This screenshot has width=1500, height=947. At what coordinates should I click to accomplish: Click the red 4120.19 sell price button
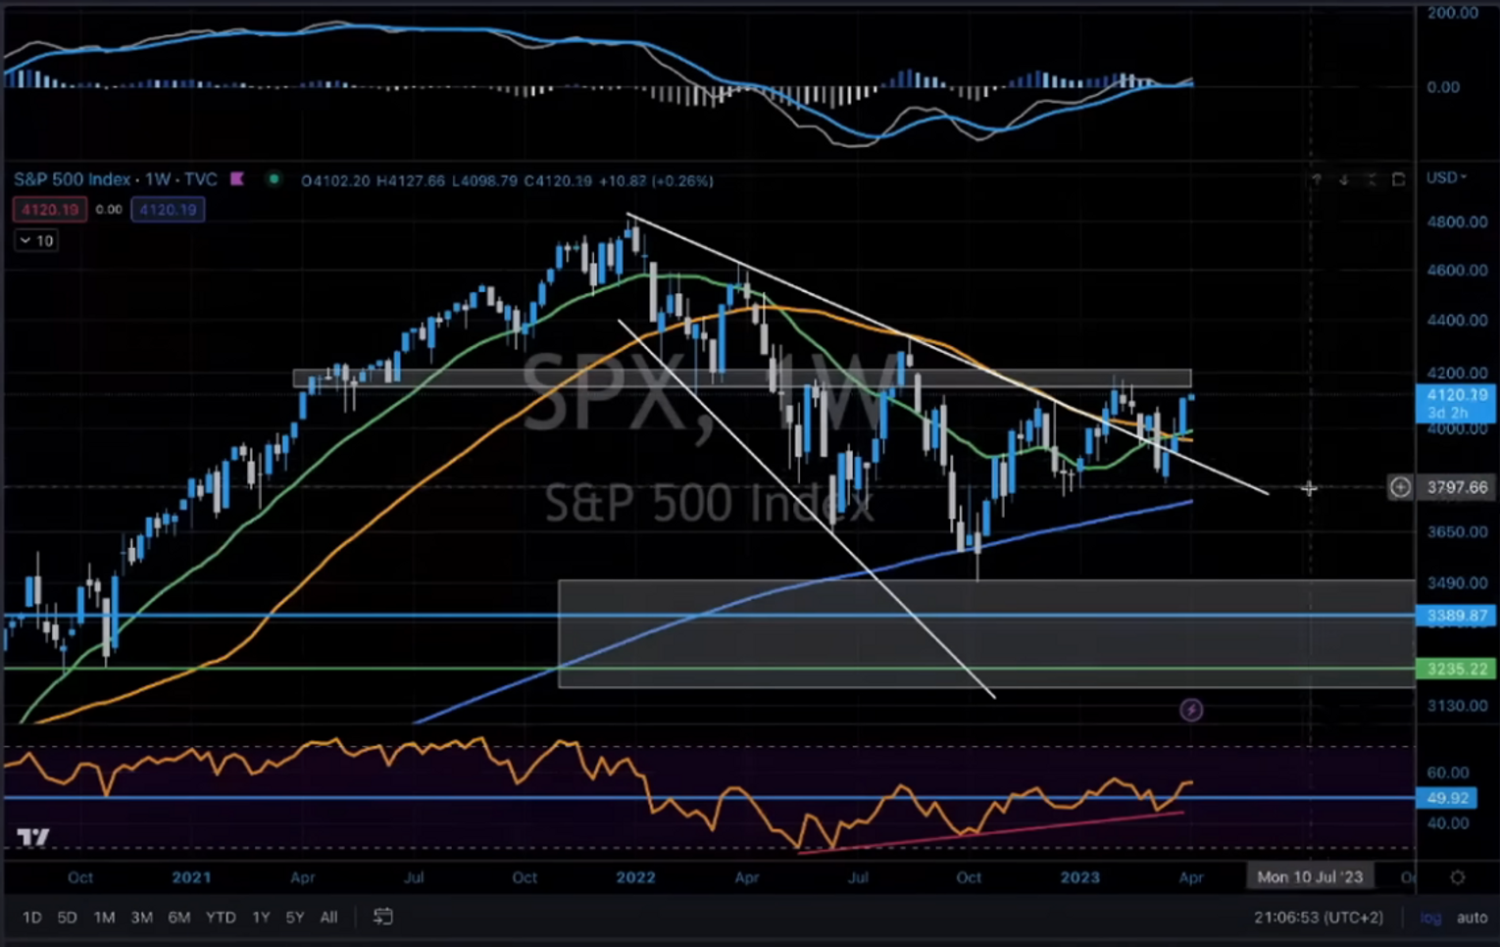(x=50, y=210)
